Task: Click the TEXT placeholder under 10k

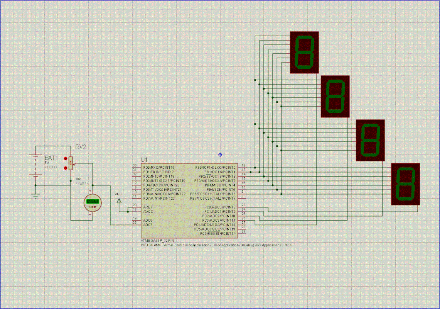Action: pos(82,183)
